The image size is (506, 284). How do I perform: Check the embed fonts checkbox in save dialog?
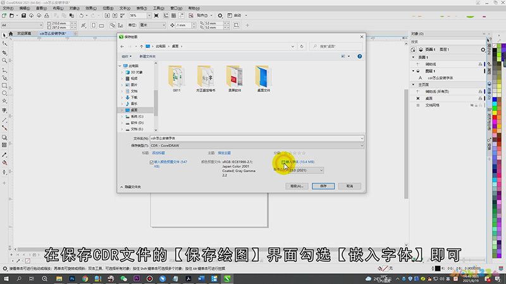coord(283,162)
